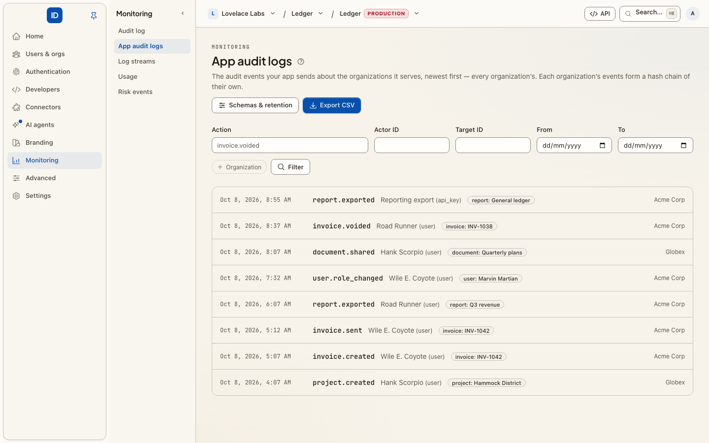Open the invoice.created event row
This screenshot has height=443, width=709.
452,356
